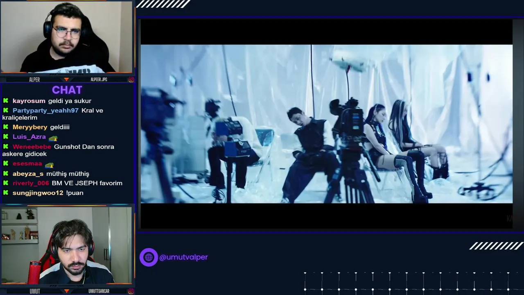Select the Weneebebe username in chat
The width and height of the screenshot is (524, 295).
coord(32,147)
